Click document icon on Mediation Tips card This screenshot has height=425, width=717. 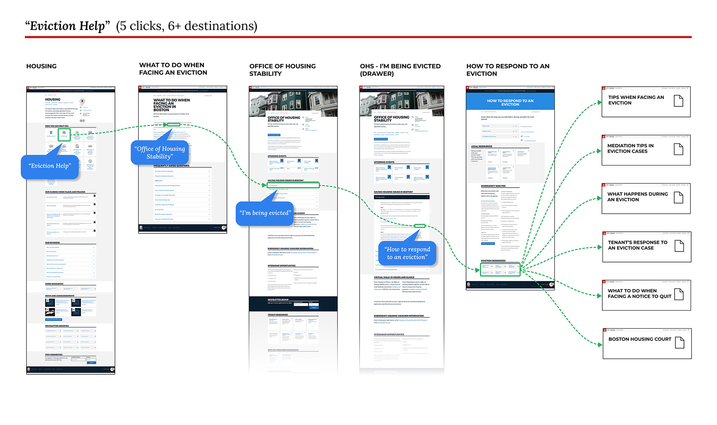[x=678, y=149]
